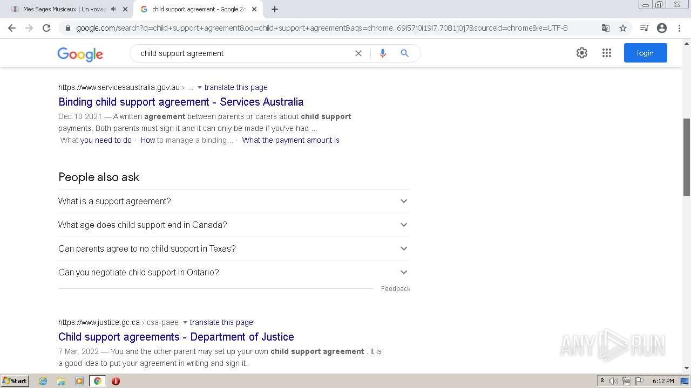Image resolution: width=691 pixels, height=388 pixels.
Task: Open the red shield taskbar app
Action: pos(116,381)
